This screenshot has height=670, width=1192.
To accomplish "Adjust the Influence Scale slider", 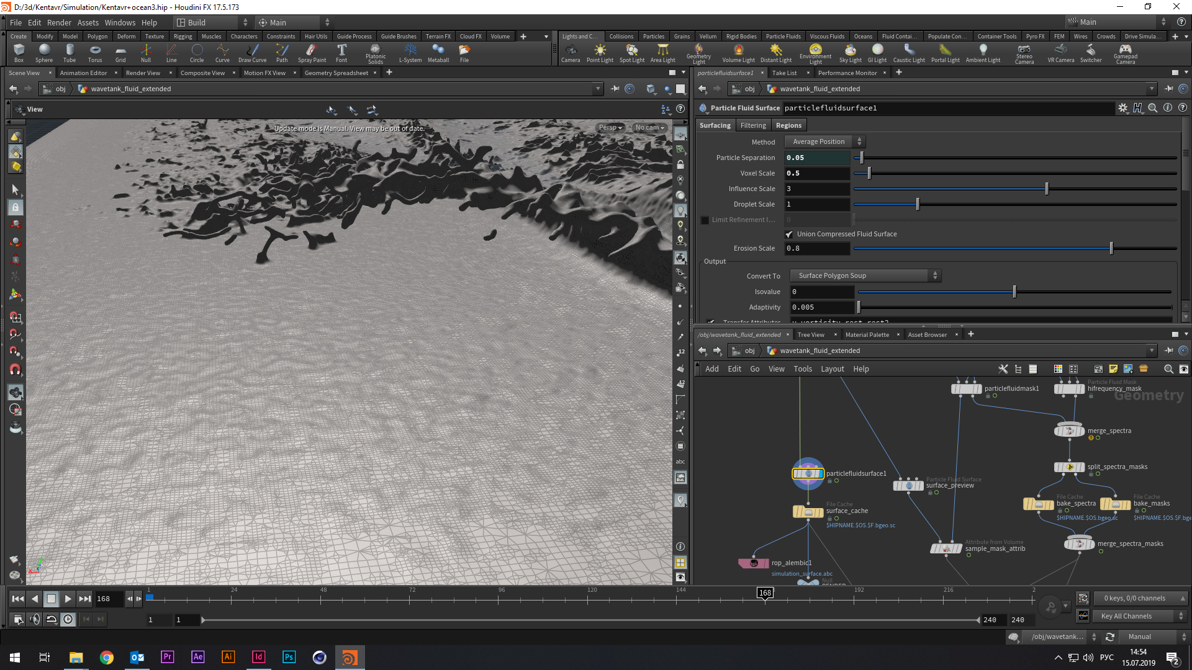I will [x=1014, y=189].
